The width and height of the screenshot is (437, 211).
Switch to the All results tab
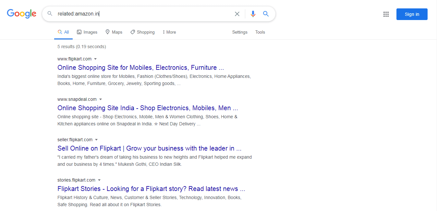click(x=63, y=32)
